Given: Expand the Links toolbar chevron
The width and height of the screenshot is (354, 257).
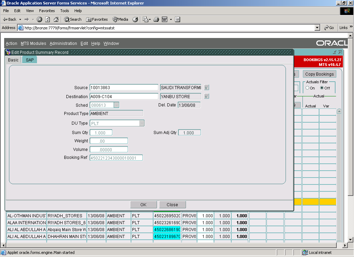Looking at the screenshot, I should [351, 27].
